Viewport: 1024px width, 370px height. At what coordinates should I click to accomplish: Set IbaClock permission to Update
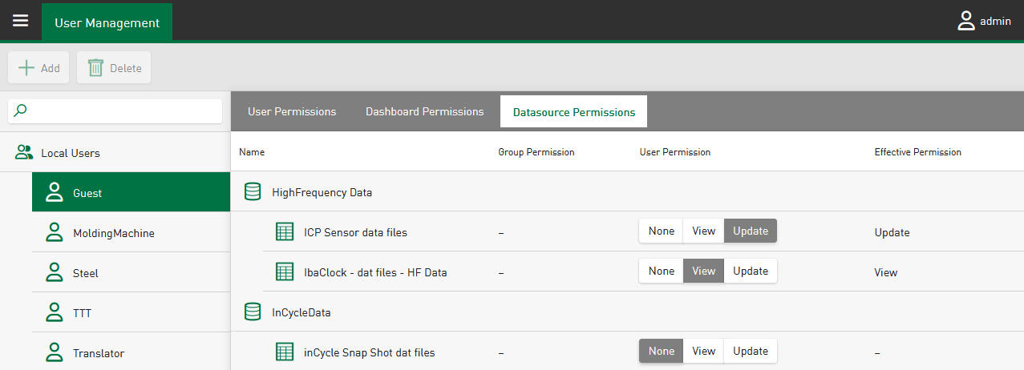tap(751, 271)
